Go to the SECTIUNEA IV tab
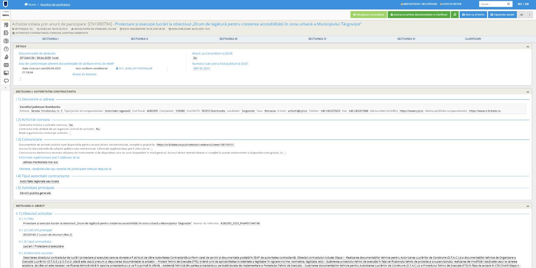 click(317, 39)
